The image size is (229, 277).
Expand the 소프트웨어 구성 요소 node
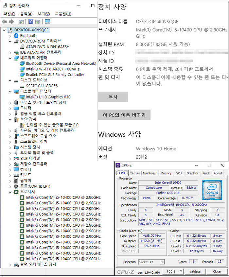coord(10,136)
